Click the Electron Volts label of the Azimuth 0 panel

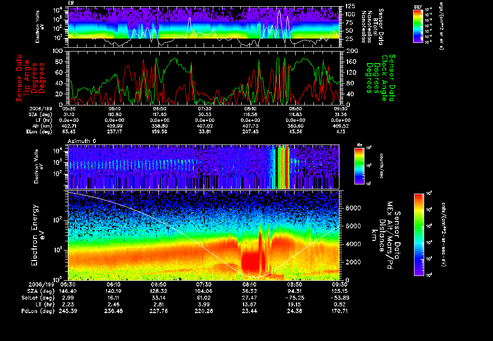coord(39,167)
